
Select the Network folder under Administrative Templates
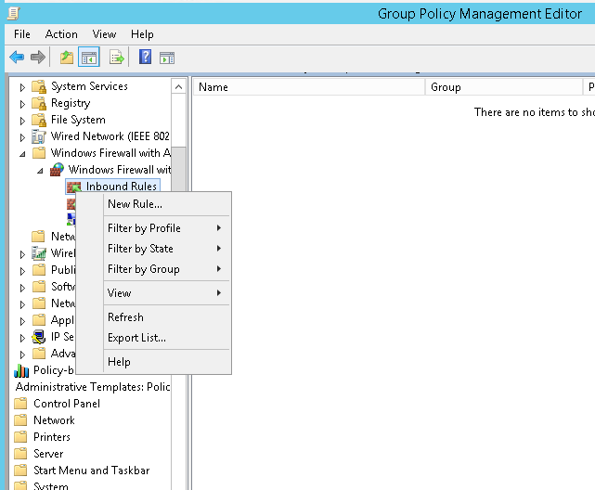(x=54, y=420)
